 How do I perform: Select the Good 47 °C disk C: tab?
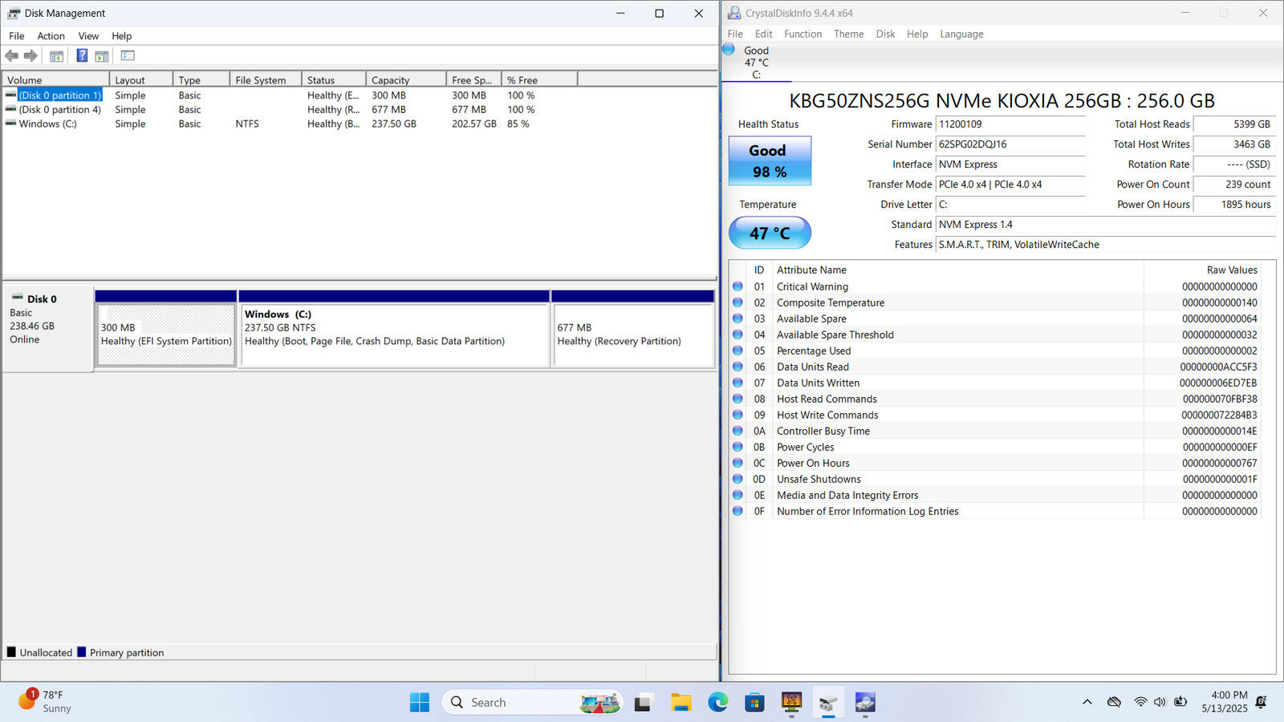[755, 63]
